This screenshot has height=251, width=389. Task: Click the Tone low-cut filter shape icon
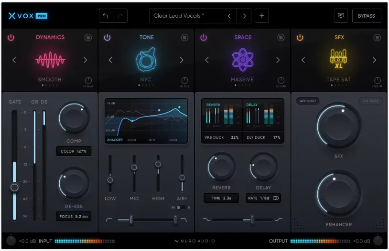[109, 220]
